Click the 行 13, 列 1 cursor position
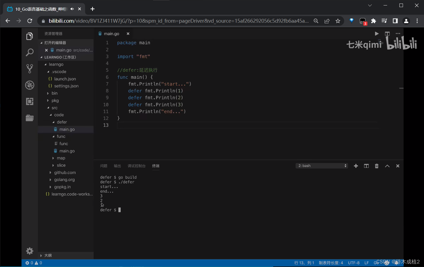Screen dimensions: 424x267 pos(304,263)
